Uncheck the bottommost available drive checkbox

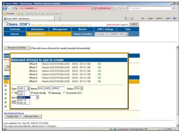(5, 107)
